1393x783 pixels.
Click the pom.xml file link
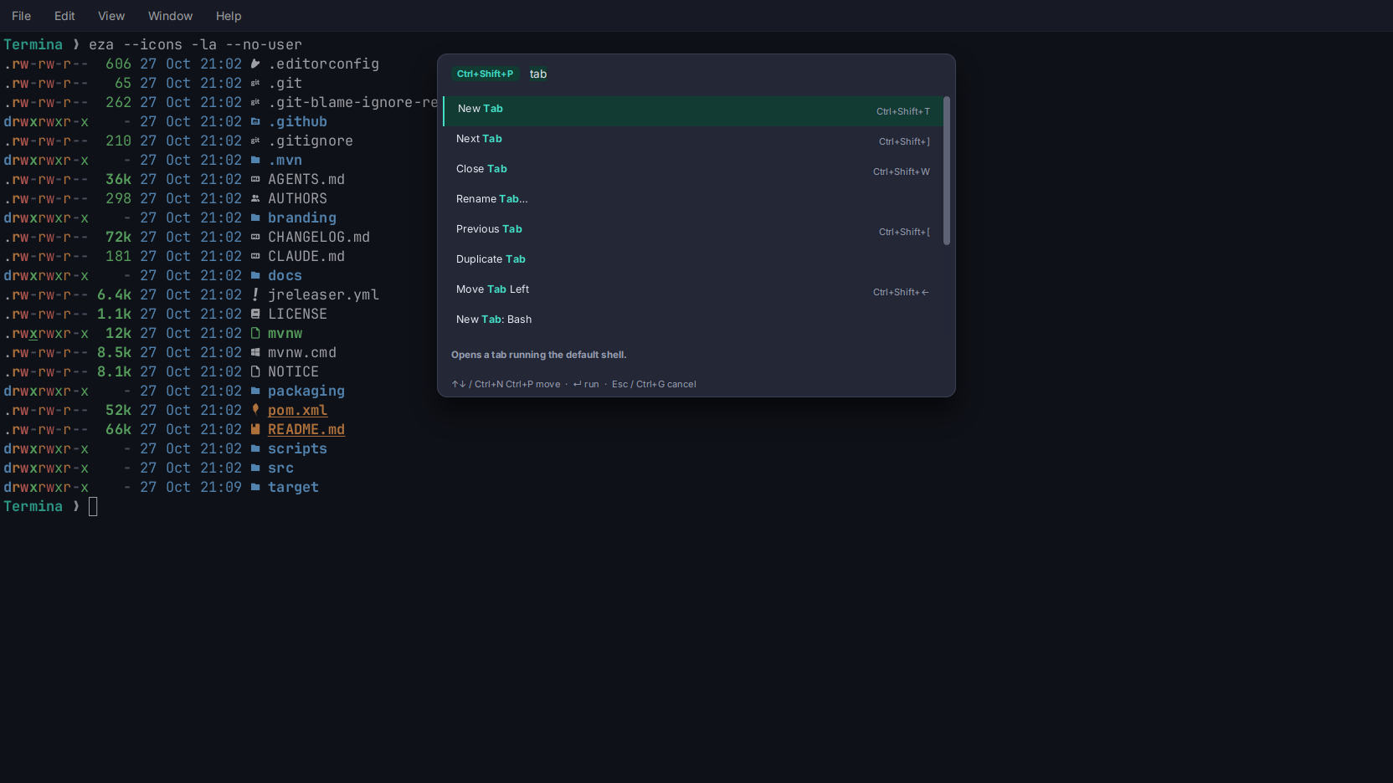pyautogui.click(x=297, y=410)
